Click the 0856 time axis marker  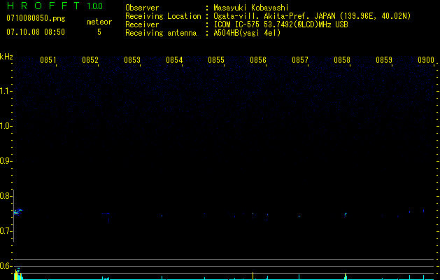coord(258,60)
